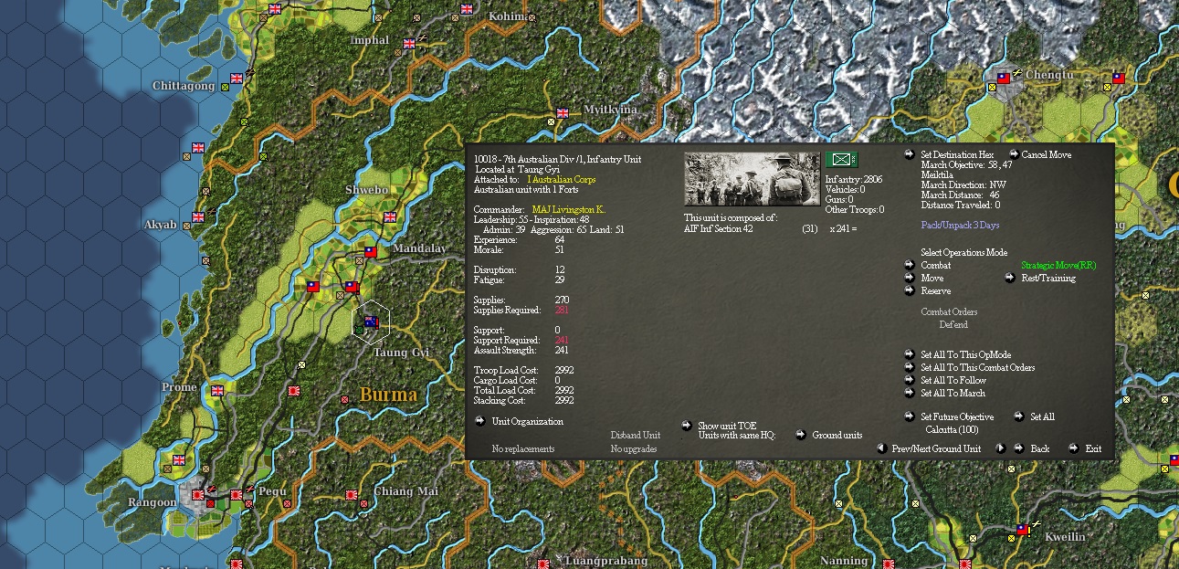Click the green infantry unit symbol icon
This screenshot has height=569, width=1179.
pos(842,160)
